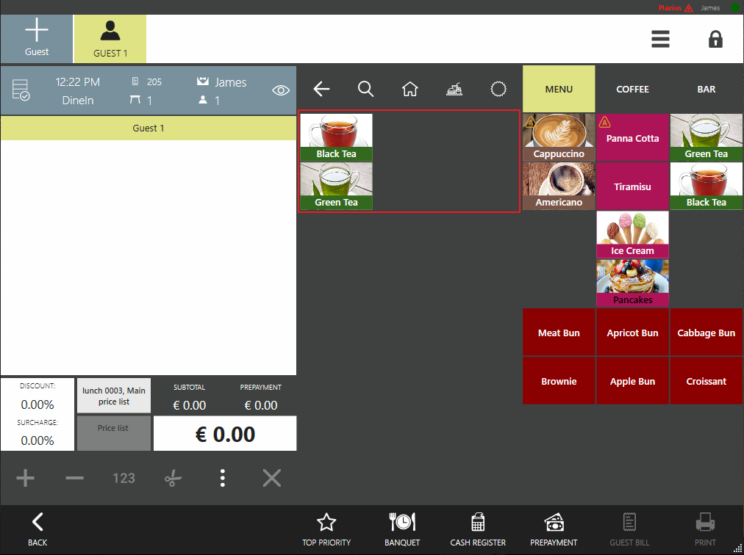Click the Top Priority star icon

326,530
